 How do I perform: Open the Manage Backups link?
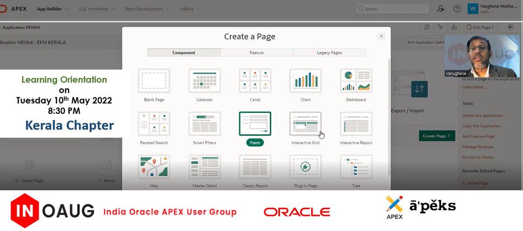coord(478,147)
